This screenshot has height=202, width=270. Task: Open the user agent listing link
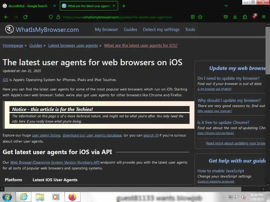point(46,135)
